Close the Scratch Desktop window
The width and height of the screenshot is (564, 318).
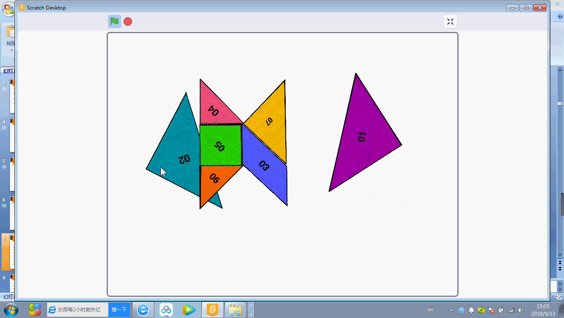(x=540, y=7)
